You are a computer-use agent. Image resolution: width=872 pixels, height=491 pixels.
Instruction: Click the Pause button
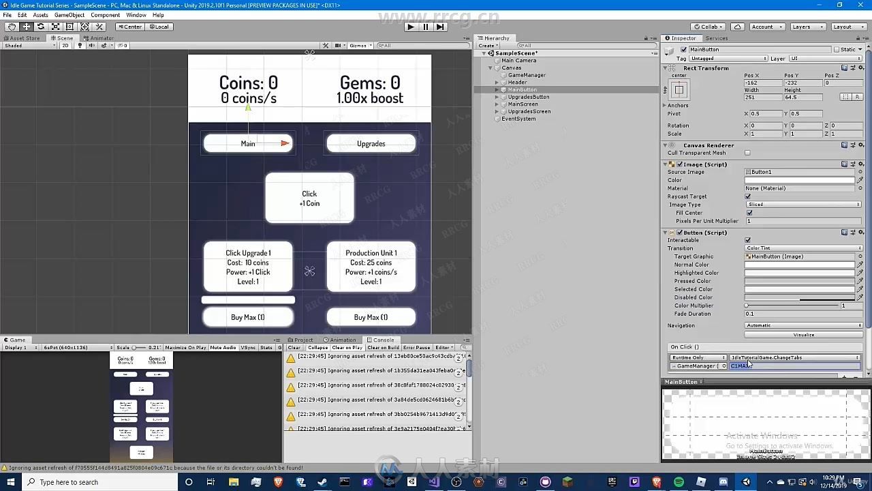[426, 27]
